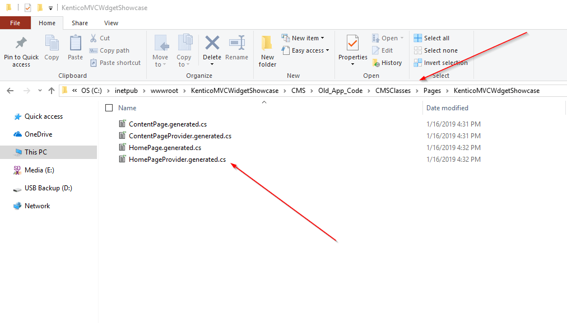567x323 pixels.
Task: Paste shortcut into this folder
Action: pos(115,63)
